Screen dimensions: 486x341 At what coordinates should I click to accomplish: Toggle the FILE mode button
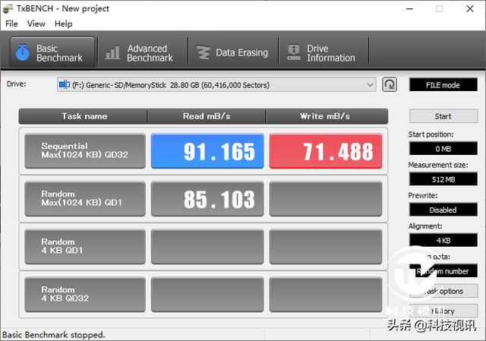coord(443,84)
